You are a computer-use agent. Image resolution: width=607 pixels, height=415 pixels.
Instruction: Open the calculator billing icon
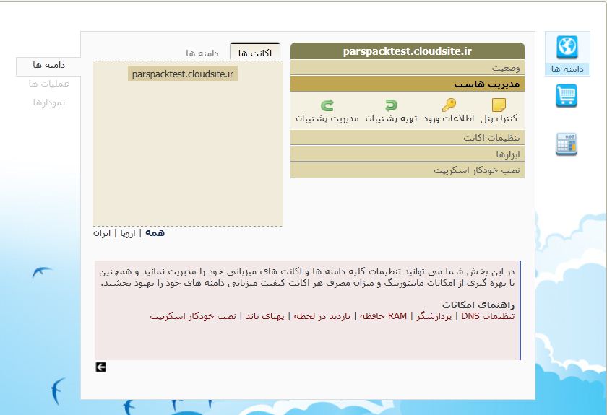pos(567,144)
